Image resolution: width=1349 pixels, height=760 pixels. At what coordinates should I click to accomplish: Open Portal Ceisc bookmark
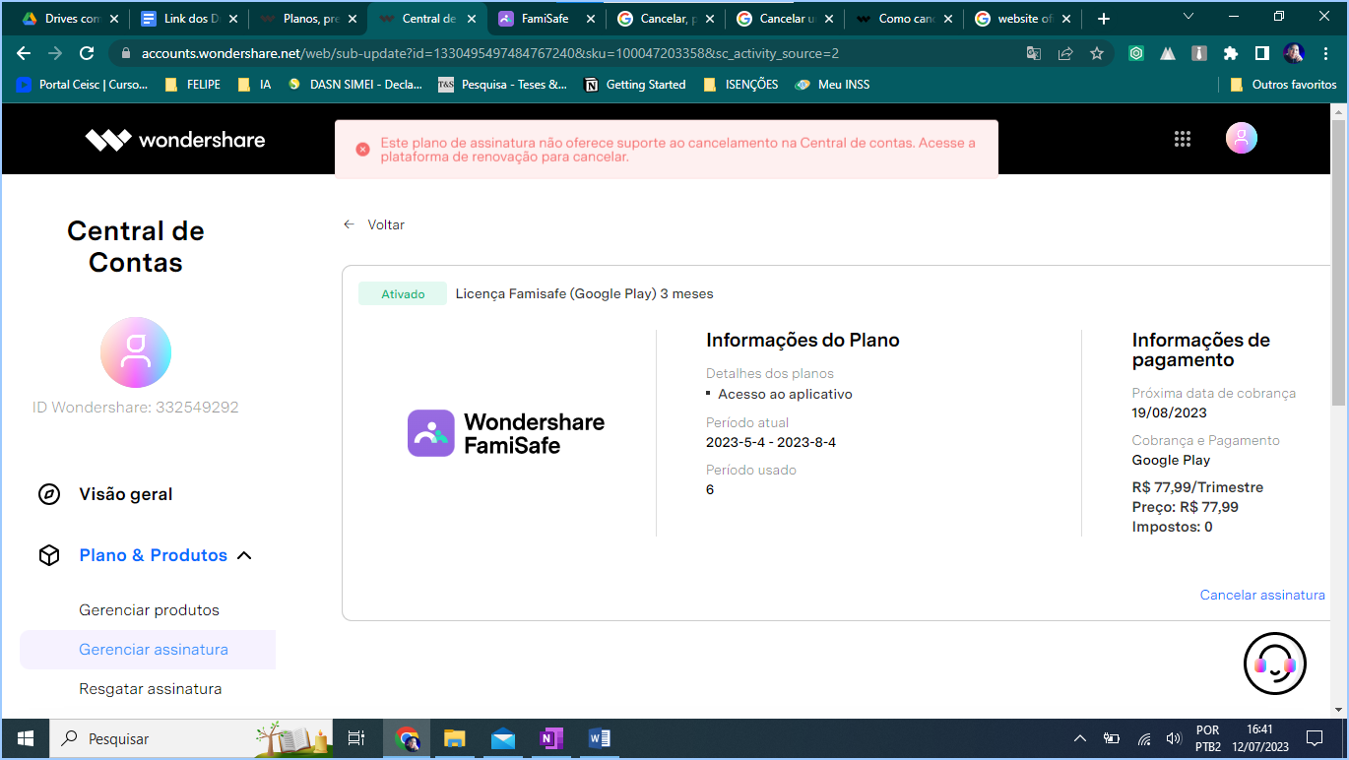click(83, 85)
